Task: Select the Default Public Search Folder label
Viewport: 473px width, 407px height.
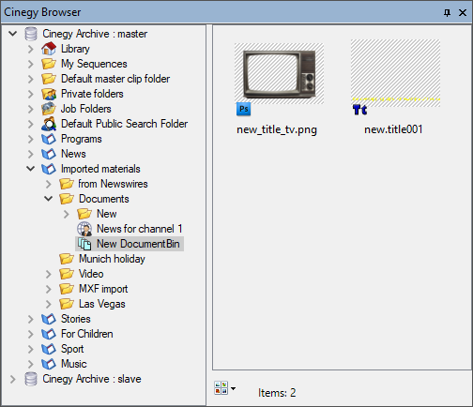Action: tap(124, 124)
